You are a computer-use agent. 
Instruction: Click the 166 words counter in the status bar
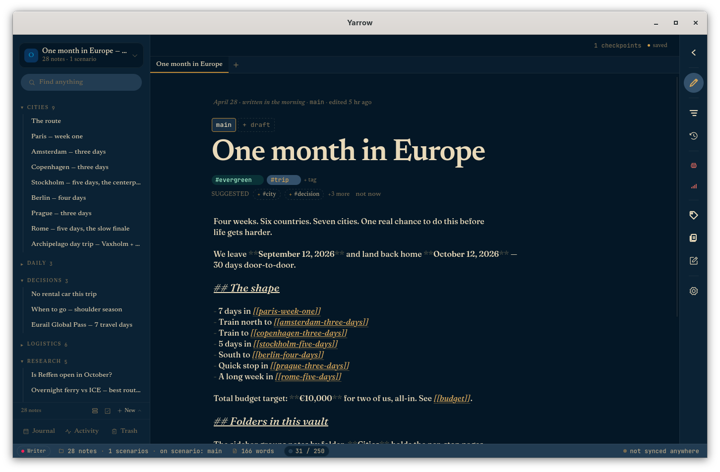point(253,451)
